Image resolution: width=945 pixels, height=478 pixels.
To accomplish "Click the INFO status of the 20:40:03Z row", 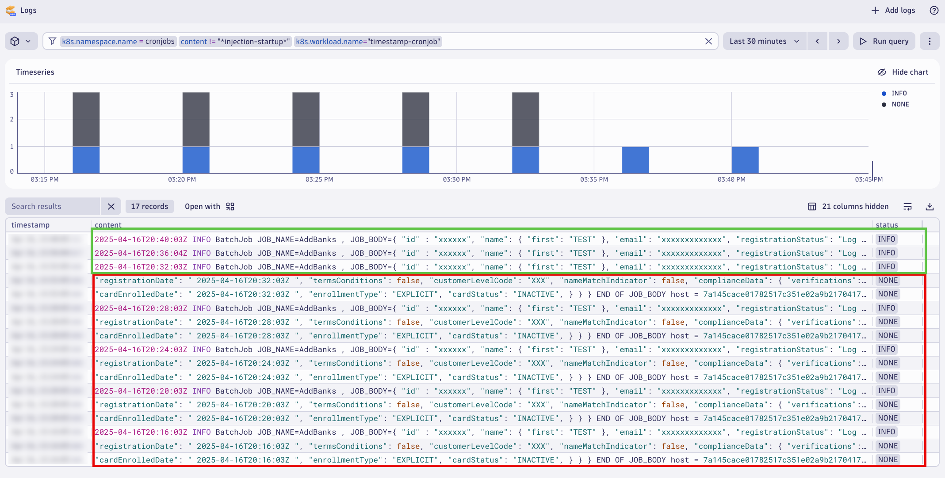I will click(887, 239).
